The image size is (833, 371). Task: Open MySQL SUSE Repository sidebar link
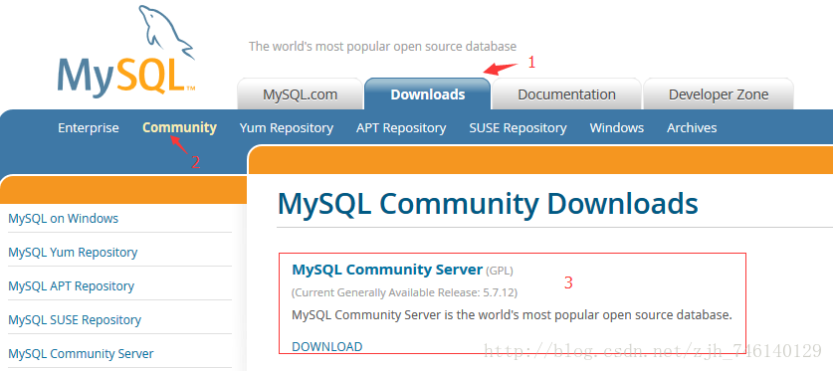coord(75,320)
